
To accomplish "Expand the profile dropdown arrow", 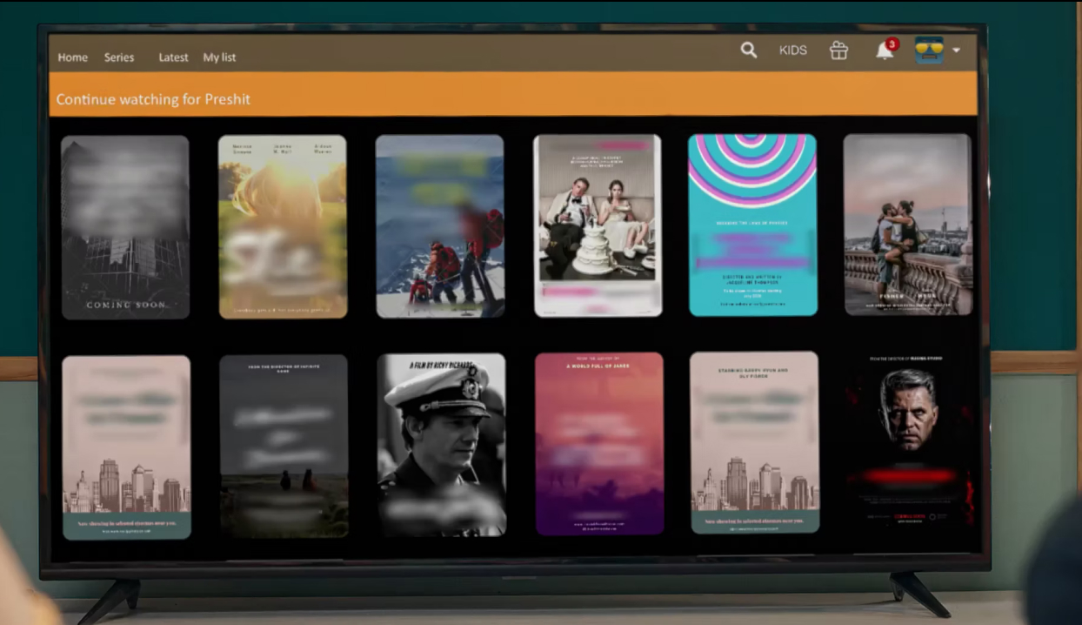I will point(957,50).
